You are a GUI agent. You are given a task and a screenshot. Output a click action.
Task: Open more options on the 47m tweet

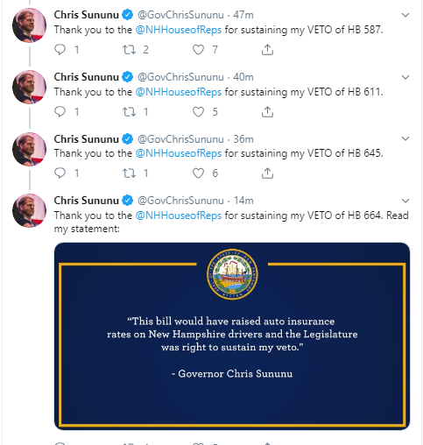pos(405,15)
